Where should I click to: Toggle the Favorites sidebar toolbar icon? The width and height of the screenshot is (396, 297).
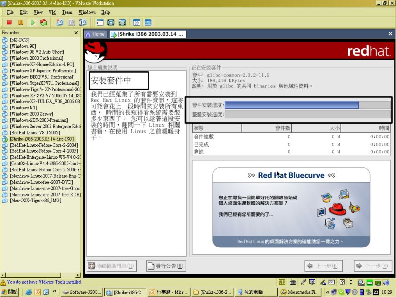(100, 22)
